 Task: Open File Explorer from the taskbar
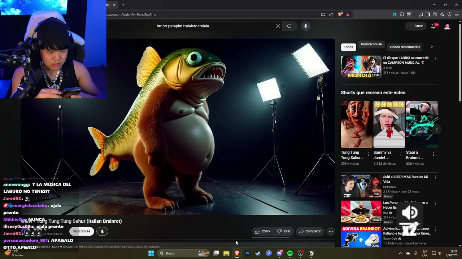[226, 253]
